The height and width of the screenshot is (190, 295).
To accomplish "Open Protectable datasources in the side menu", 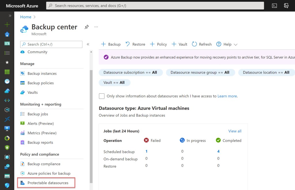I will tap(48, 183).
